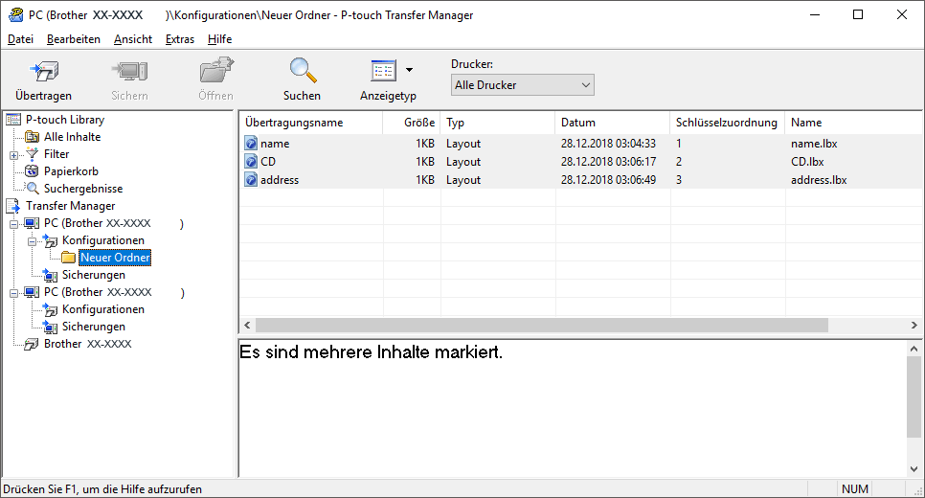Select the Brother XX-XXXX printer tree label

[x=87, y=344]
